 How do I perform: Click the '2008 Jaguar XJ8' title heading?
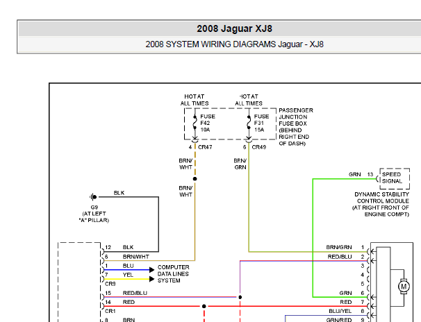coord(234,28)
